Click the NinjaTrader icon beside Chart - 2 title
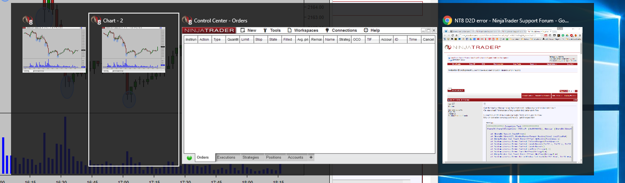The image size is (625, 183). (x=96, y=20)
